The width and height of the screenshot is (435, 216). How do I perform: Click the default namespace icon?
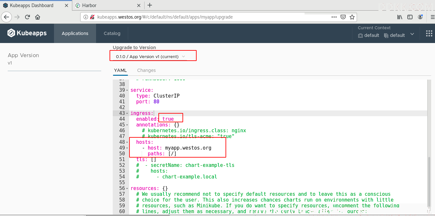coord(386,36)
